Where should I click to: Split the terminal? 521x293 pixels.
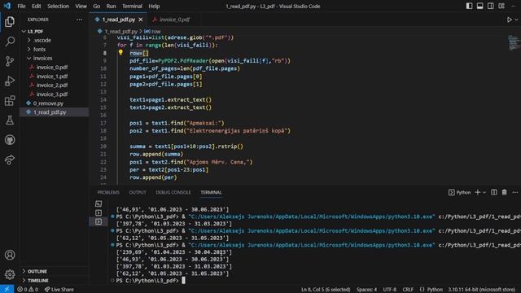point(494,192)
